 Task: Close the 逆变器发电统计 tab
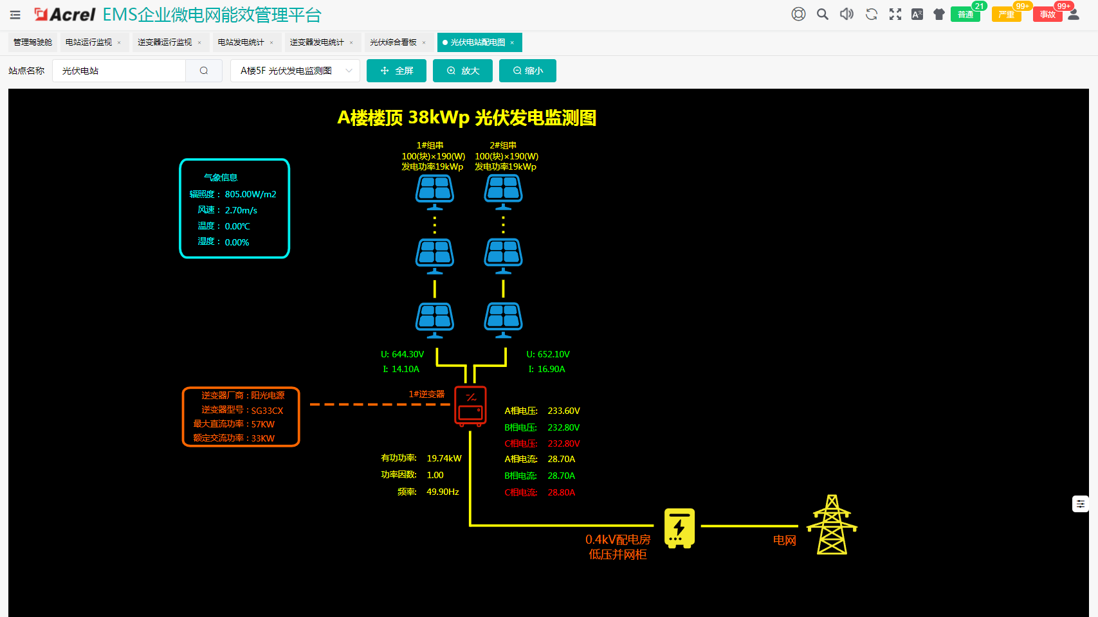(351, 43)
